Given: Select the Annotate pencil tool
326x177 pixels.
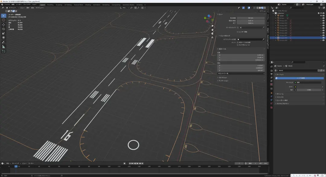Looking at the screenshot, I should coord(4,43).
